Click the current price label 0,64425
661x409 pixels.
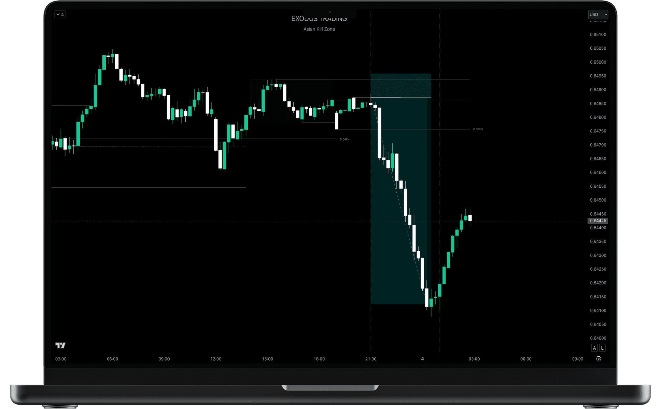pyautogui.click(x=598, y=221)
